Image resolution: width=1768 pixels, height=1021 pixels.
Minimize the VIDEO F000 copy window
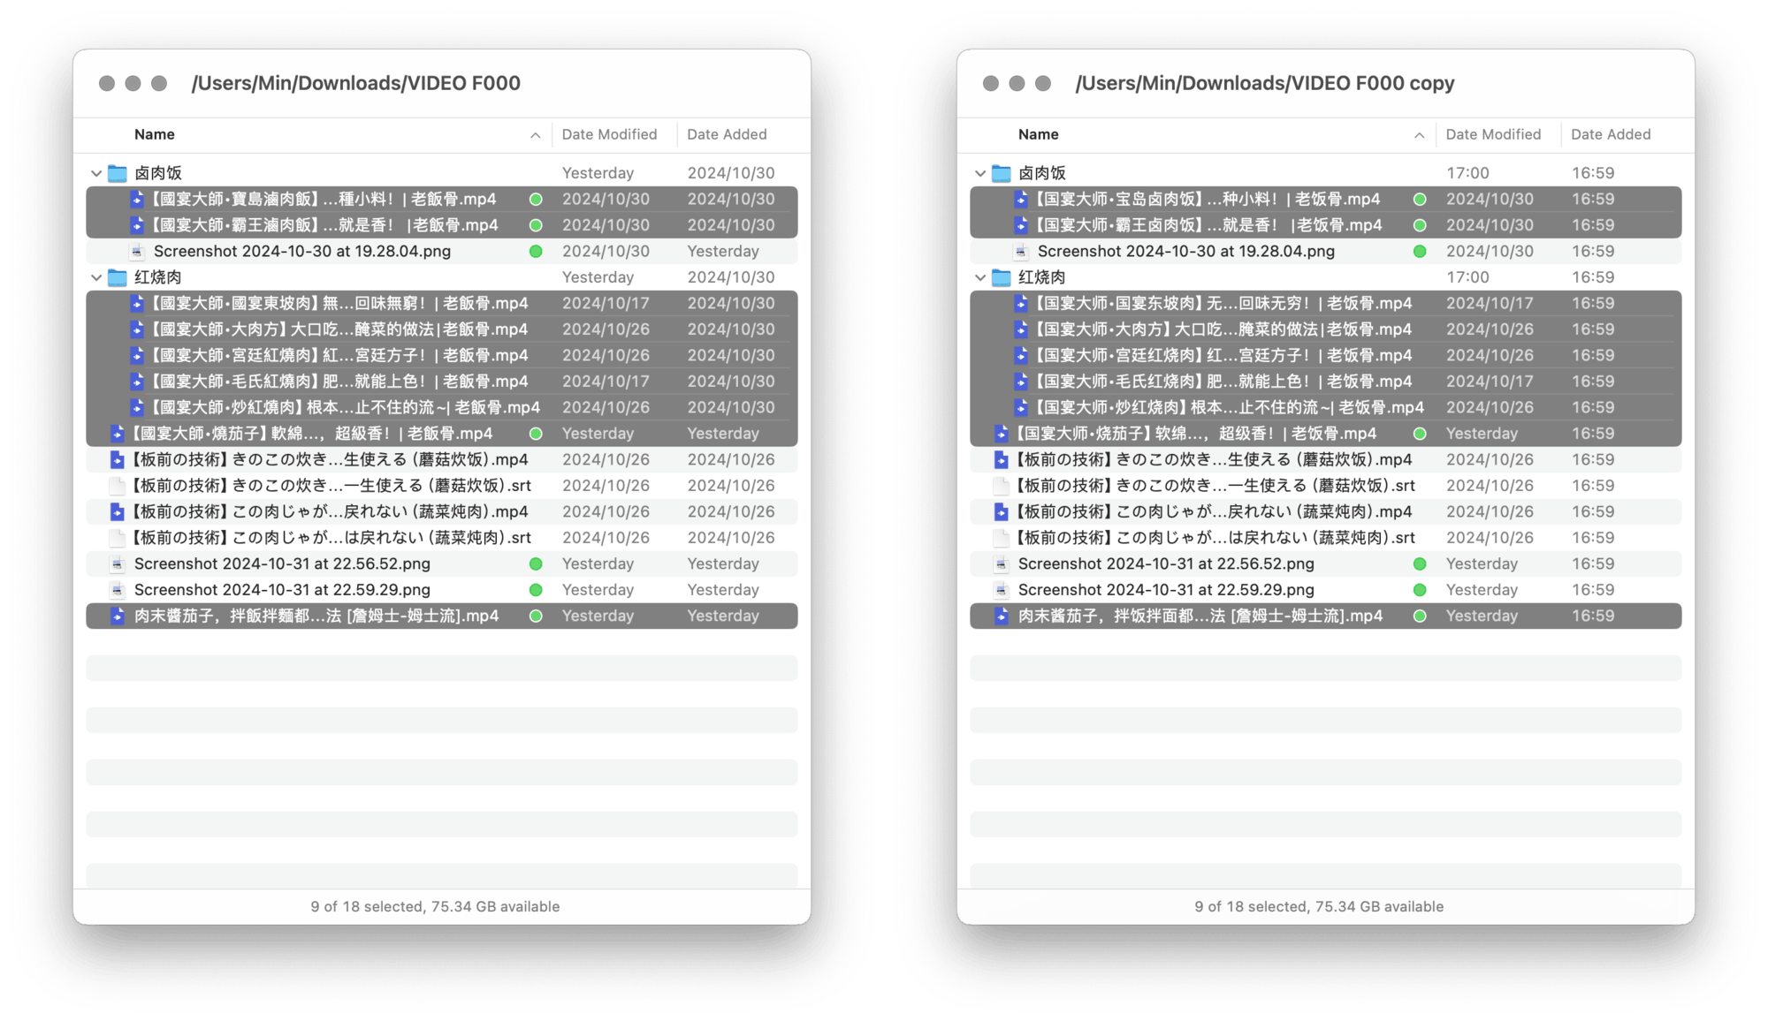pos(1017,83)
